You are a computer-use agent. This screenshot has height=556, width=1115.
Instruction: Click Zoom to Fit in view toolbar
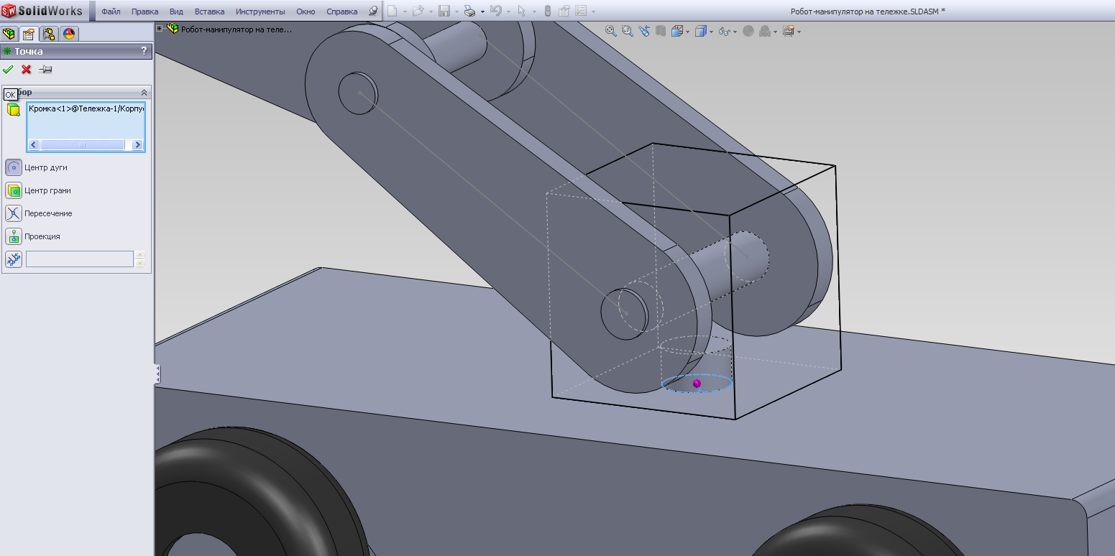pos(610,31)
